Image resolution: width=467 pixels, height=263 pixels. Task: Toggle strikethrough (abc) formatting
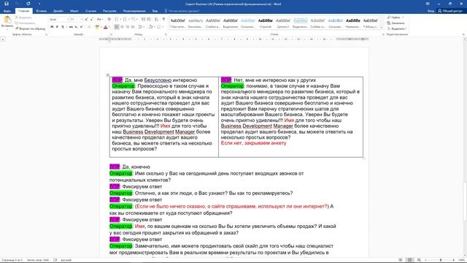(x=71, y=27)
